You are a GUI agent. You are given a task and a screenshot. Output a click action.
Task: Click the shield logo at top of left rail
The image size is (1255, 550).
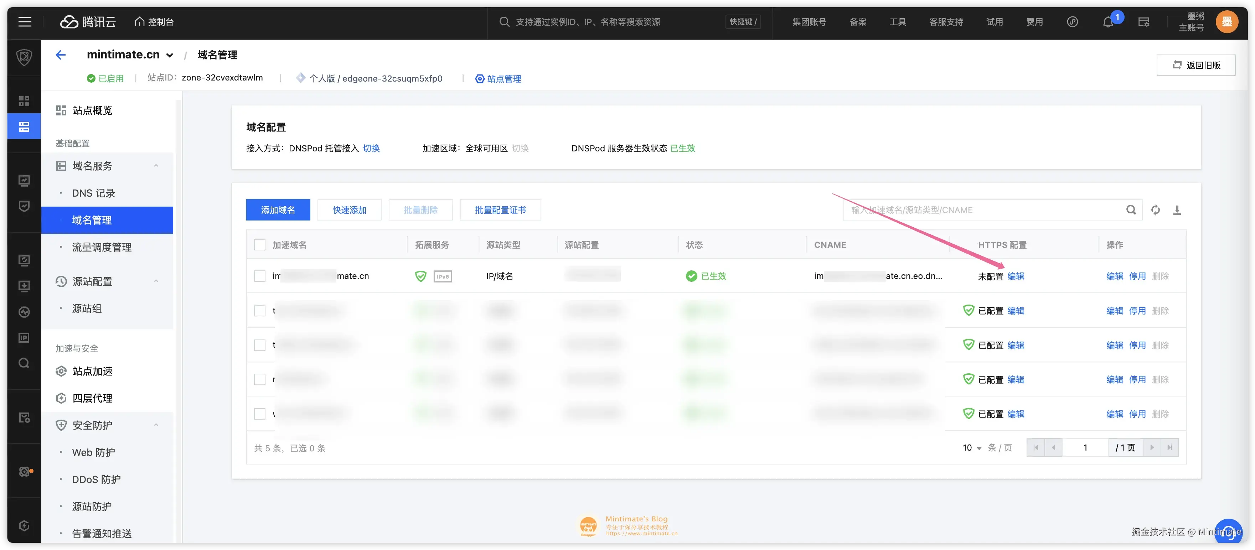coord(24,57)
